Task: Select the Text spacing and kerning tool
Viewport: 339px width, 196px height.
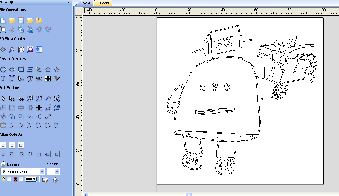Action: (30, 78)
